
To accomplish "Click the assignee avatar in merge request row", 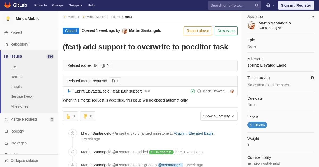I will point(232,91).
